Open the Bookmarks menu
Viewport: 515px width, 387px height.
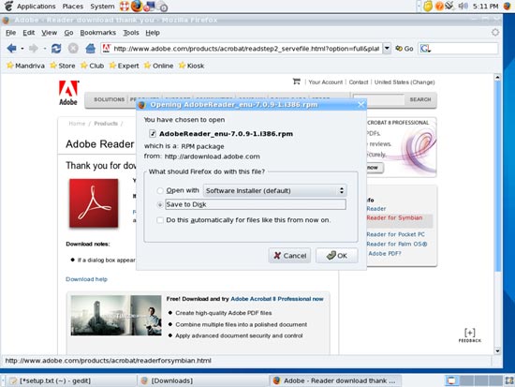click(x=98, y=33)
